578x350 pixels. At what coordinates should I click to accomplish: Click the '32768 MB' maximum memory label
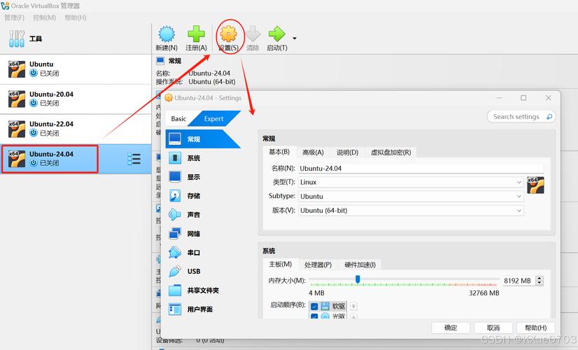[484, 293]
